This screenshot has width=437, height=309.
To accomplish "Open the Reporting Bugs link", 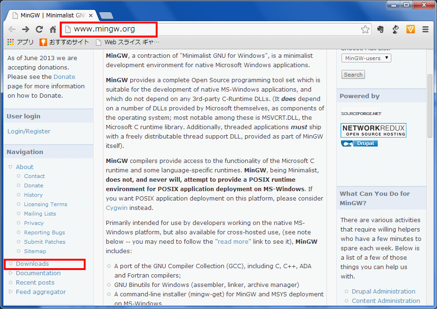I will coord(44,232).
